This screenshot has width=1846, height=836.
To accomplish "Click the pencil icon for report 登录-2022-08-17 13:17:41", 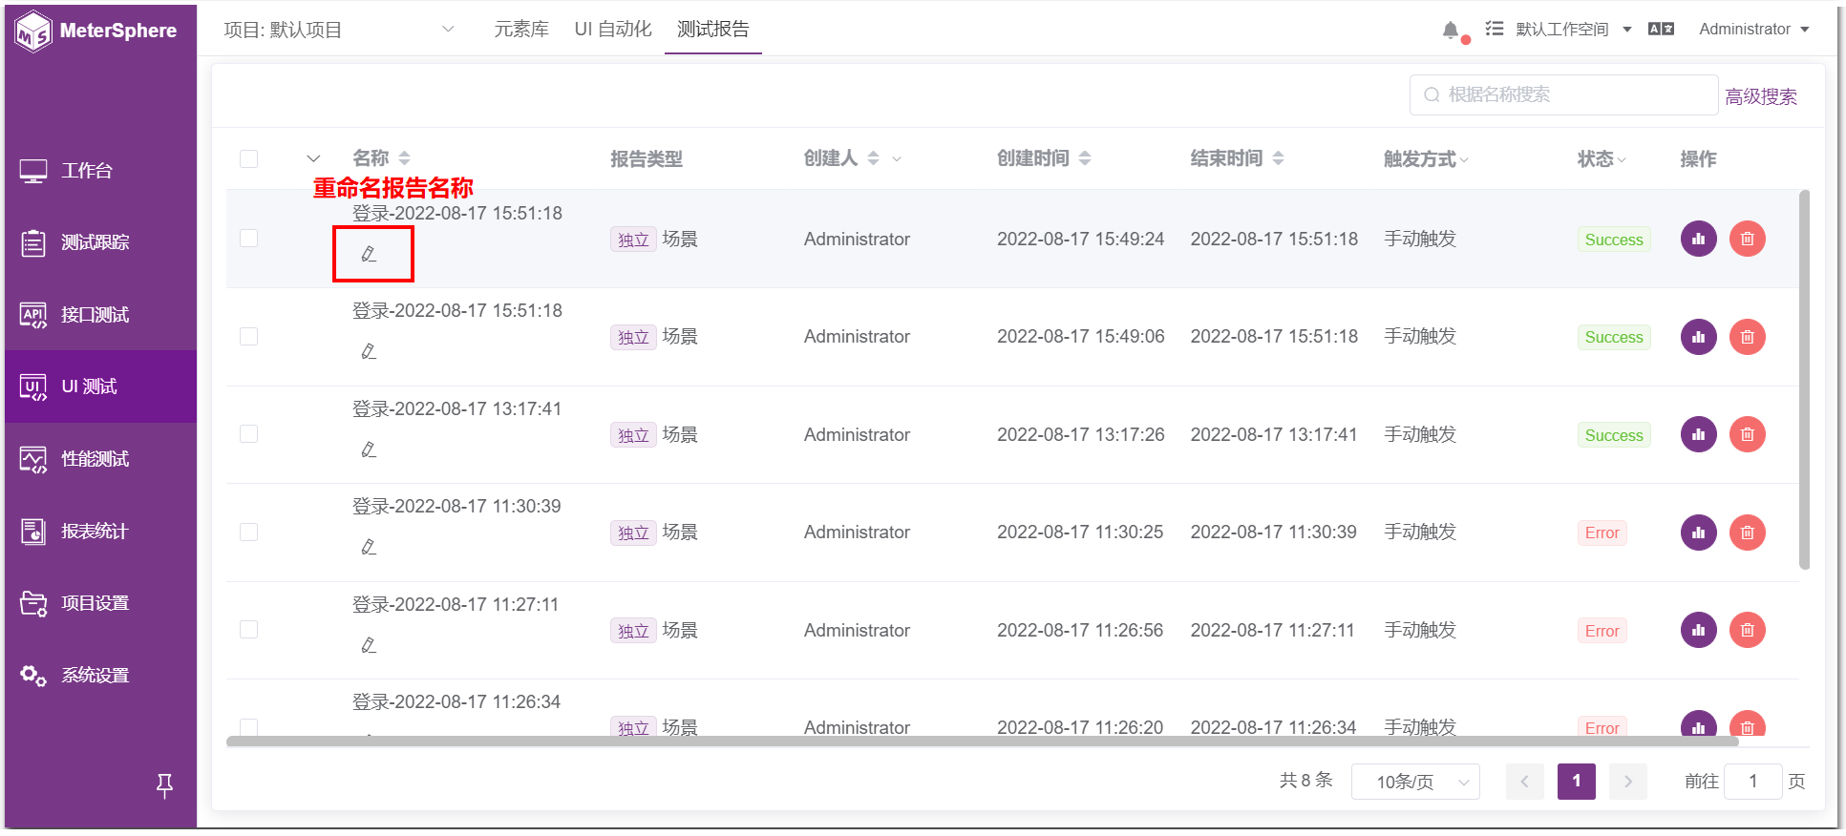I will [369, 449].
